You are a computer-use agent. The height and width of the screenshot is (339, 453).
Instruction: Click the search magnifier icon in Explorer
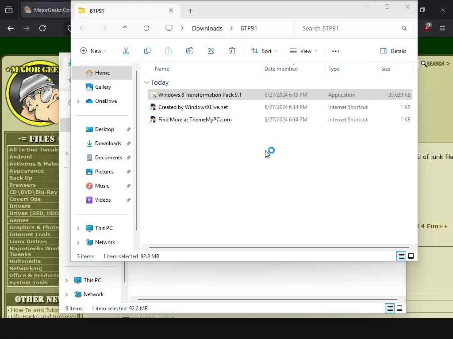(404, 28)
